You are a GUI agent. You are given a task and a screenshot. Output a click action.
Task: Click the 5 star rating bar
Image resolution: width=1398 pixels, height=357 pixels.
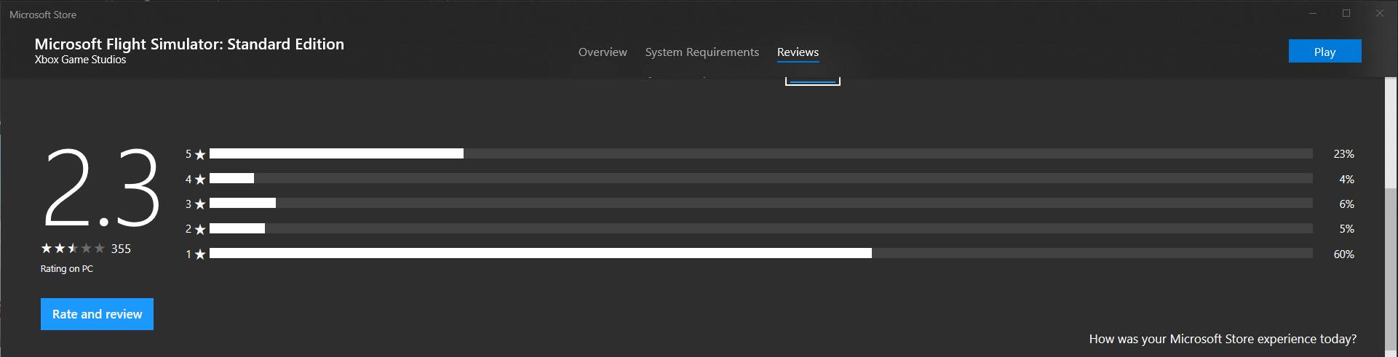point(760,153)
